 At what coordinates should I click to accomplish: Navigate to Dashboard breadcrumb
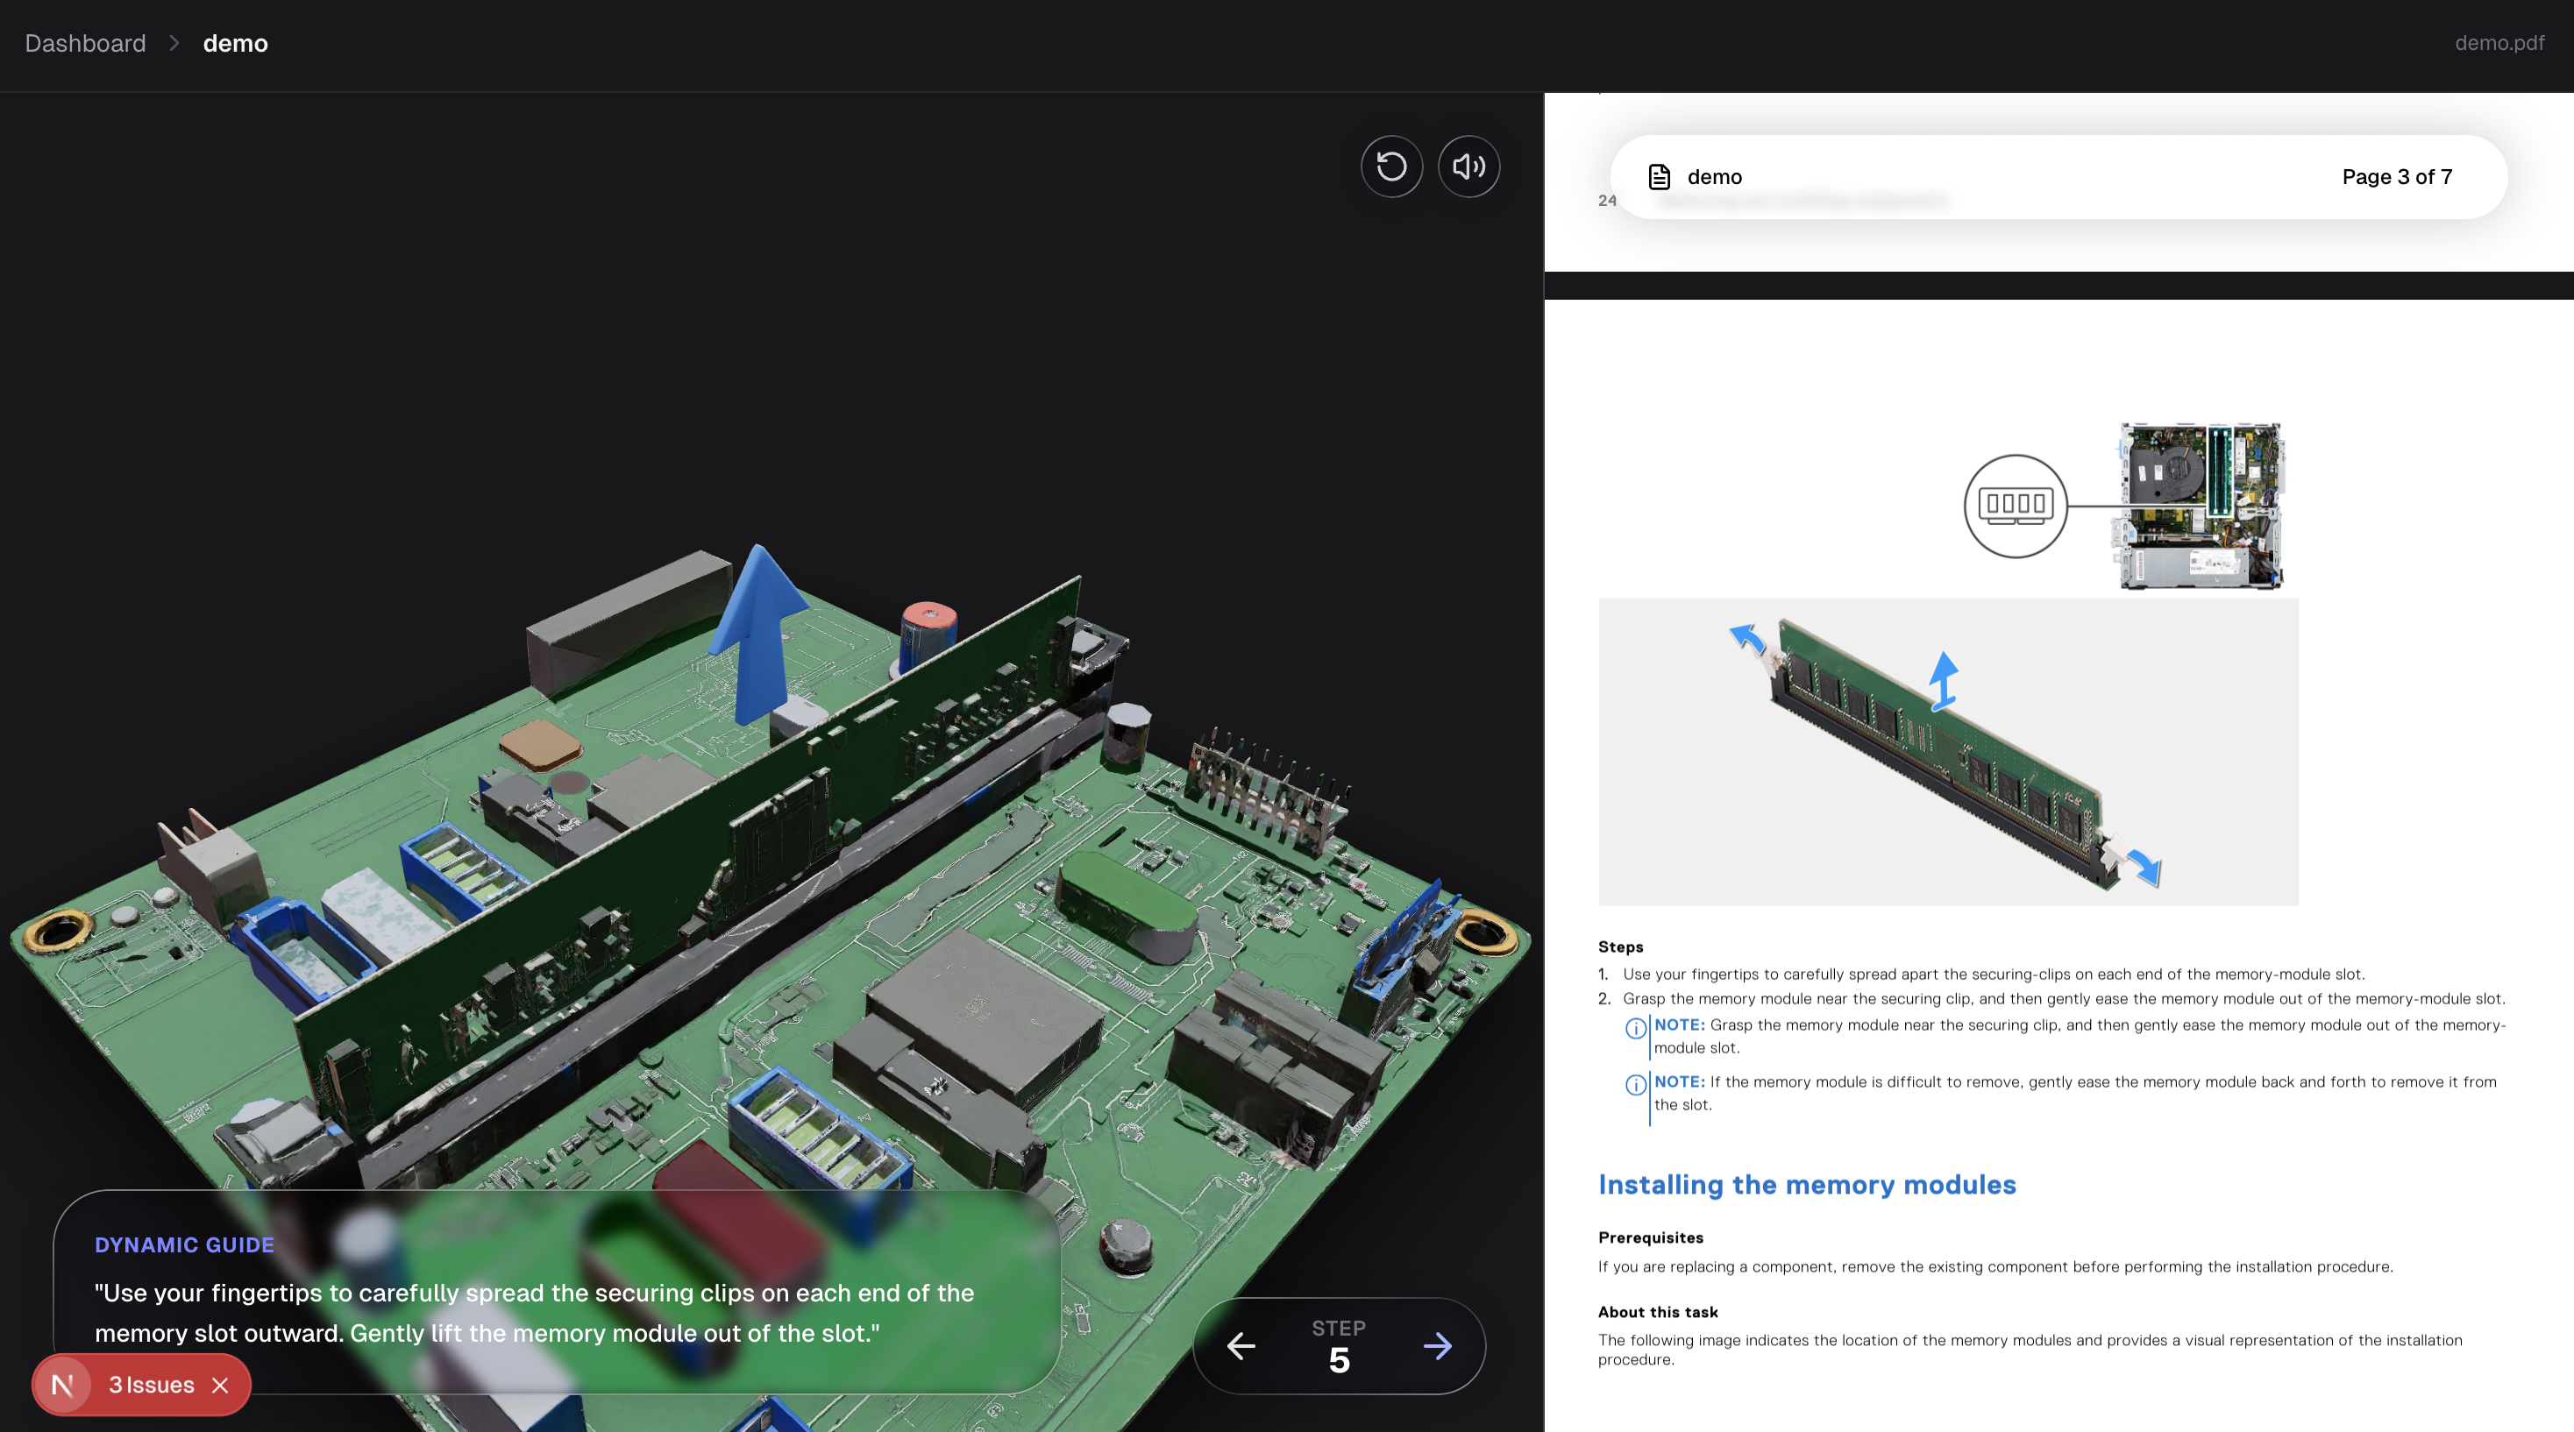pyautogui.click(x=85, y=43)
